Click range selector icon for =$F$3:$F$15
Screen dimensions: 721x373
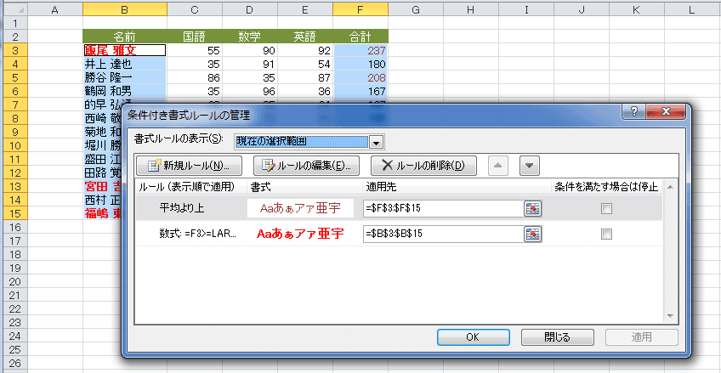533,208
